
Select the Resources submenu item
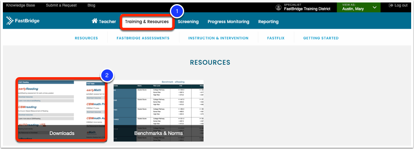tap(86, 38)
